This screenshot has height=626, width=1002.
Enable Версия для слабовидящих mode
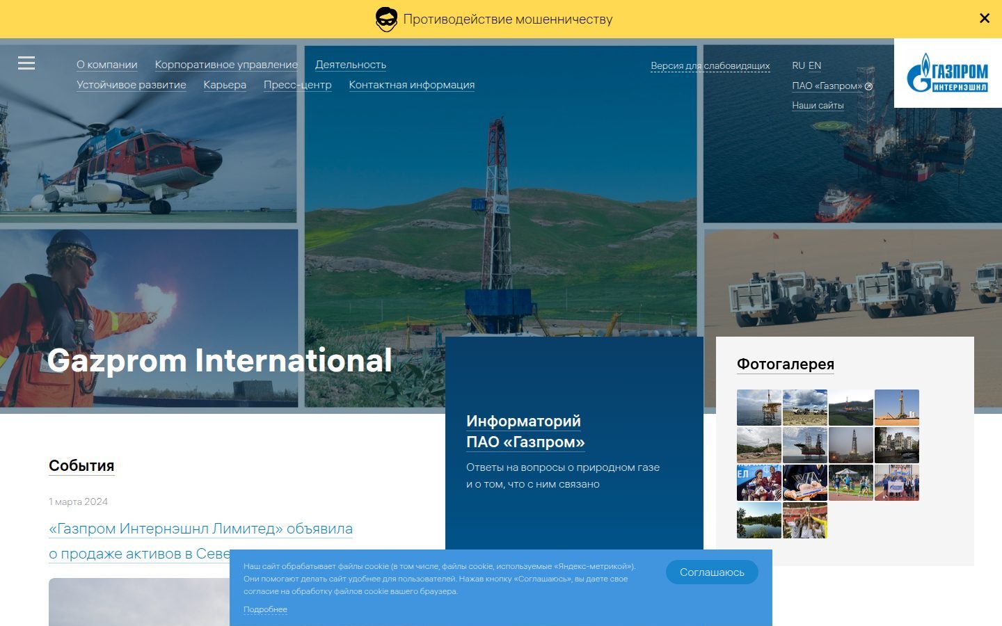point(710,66)
